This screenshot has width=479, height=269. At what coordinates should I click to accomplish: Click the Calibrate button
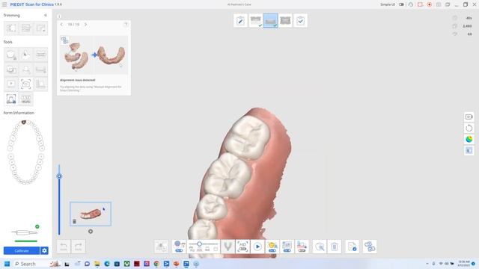22,251
